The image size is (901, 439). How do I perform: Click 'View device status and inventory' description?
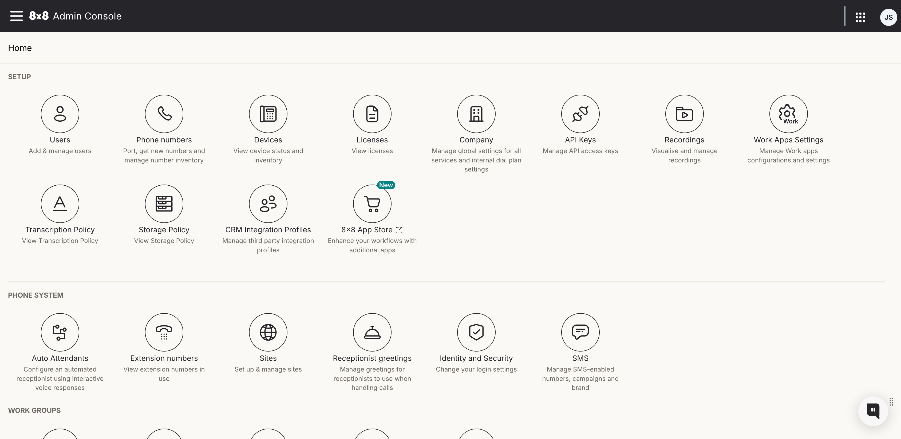pos(268,155)
